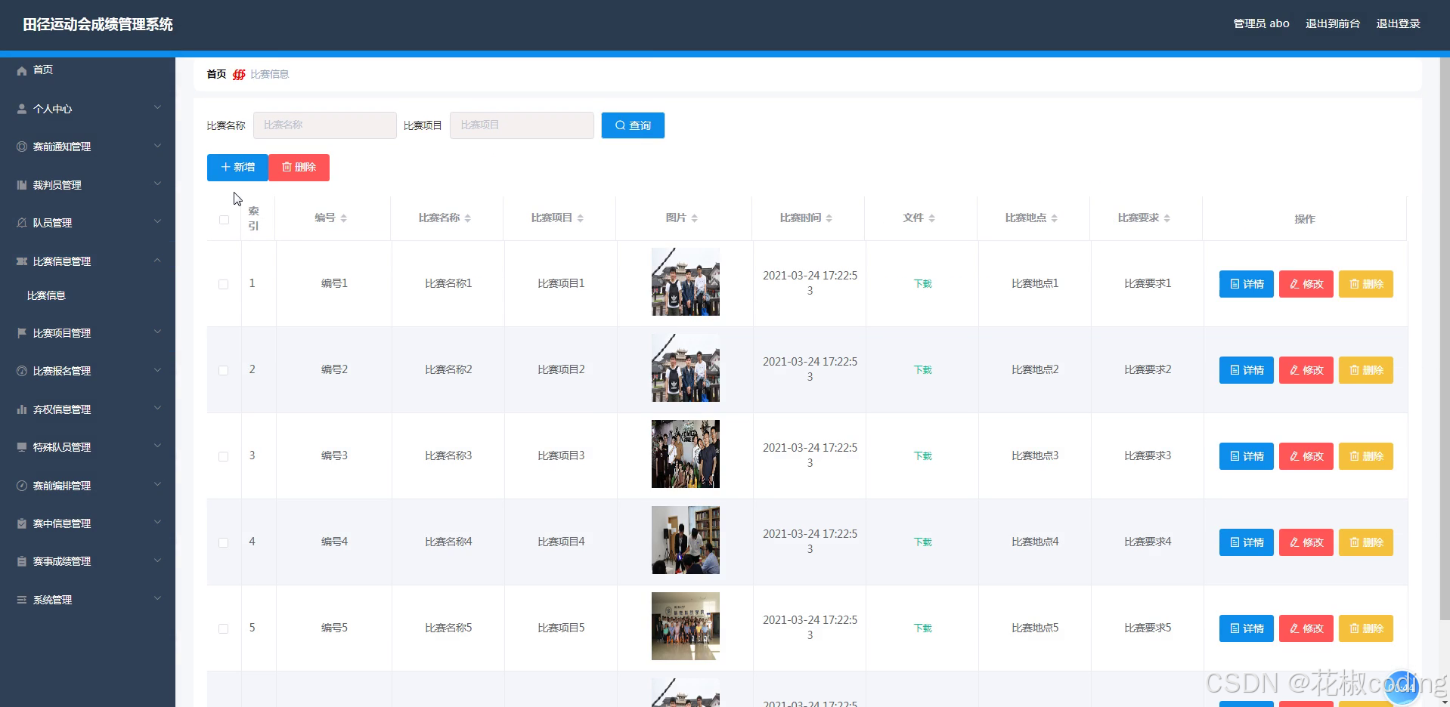Click the 个人中心 user icon
The width and height of the screenshot is (1450, 707).
point(22,109)
